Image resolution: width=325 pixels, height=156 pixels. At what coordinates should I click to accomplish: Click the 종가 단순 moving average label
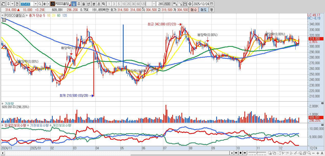tap(36, 15)
